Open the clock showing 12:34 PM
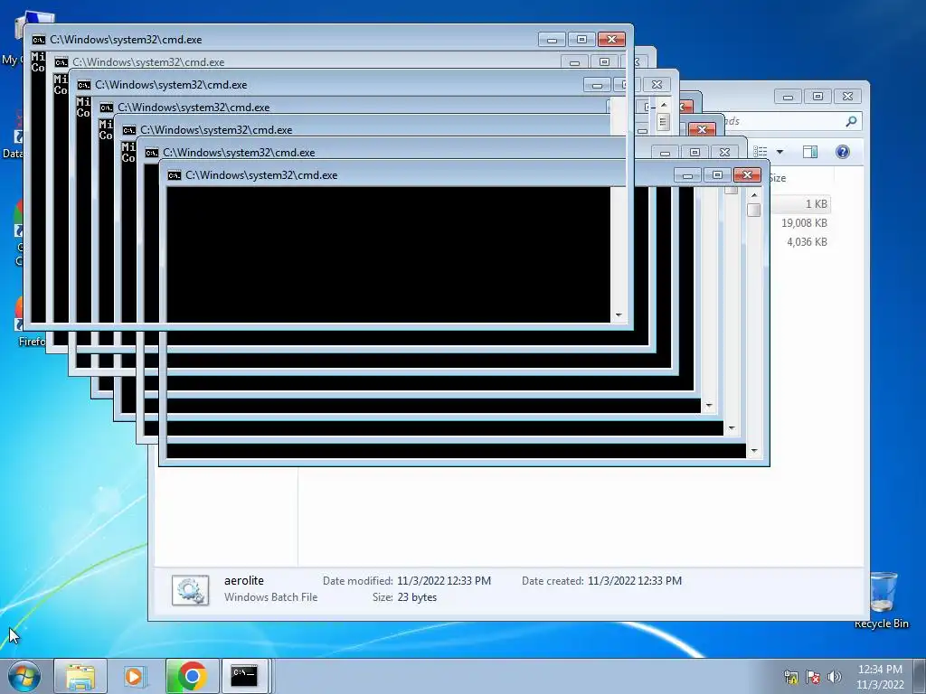926x694 pixels. (x=880, y=677)
